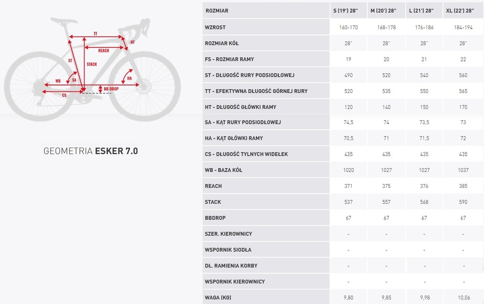Select the WZROST row label
This screenshot has height=304, width=484.
click(215, 27)
